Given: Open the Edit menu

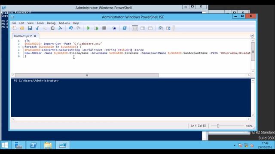Looking at the screenshot, I should [21, 23].
